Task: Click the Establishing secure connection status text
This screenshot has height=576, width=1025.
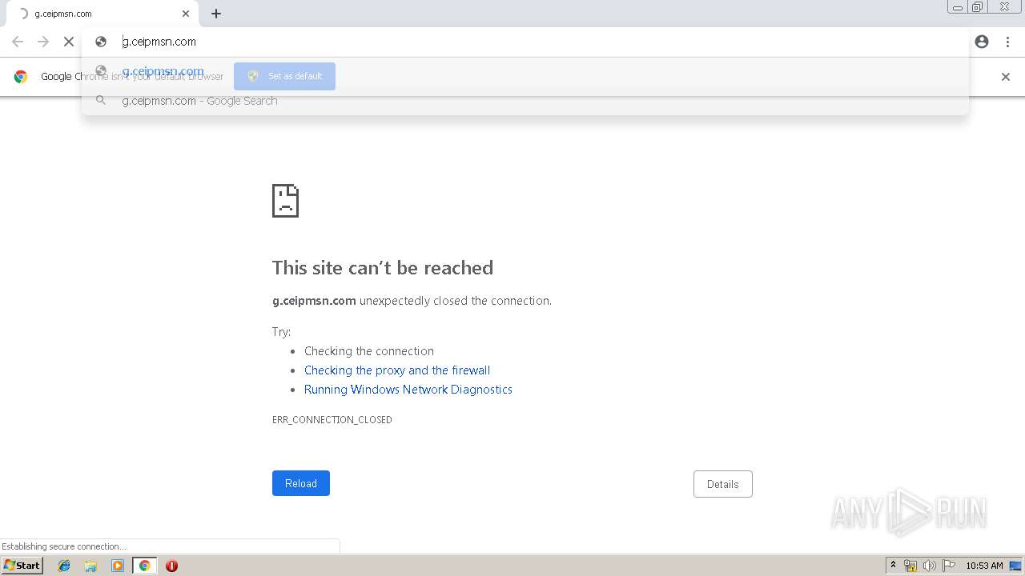Action: click(x=64, y=546)
